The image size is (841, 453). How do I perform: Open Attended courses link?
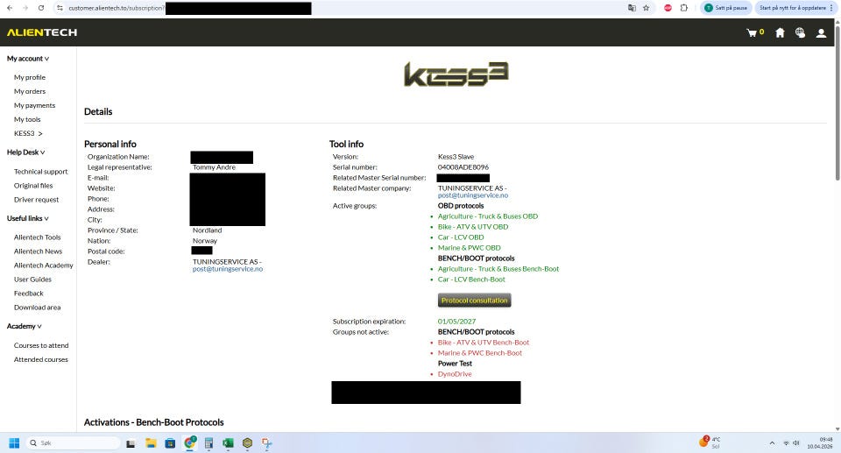[41, 359]
